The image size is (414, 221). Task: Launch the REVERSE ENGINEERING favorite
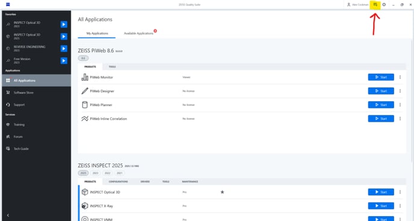point(64,49)
